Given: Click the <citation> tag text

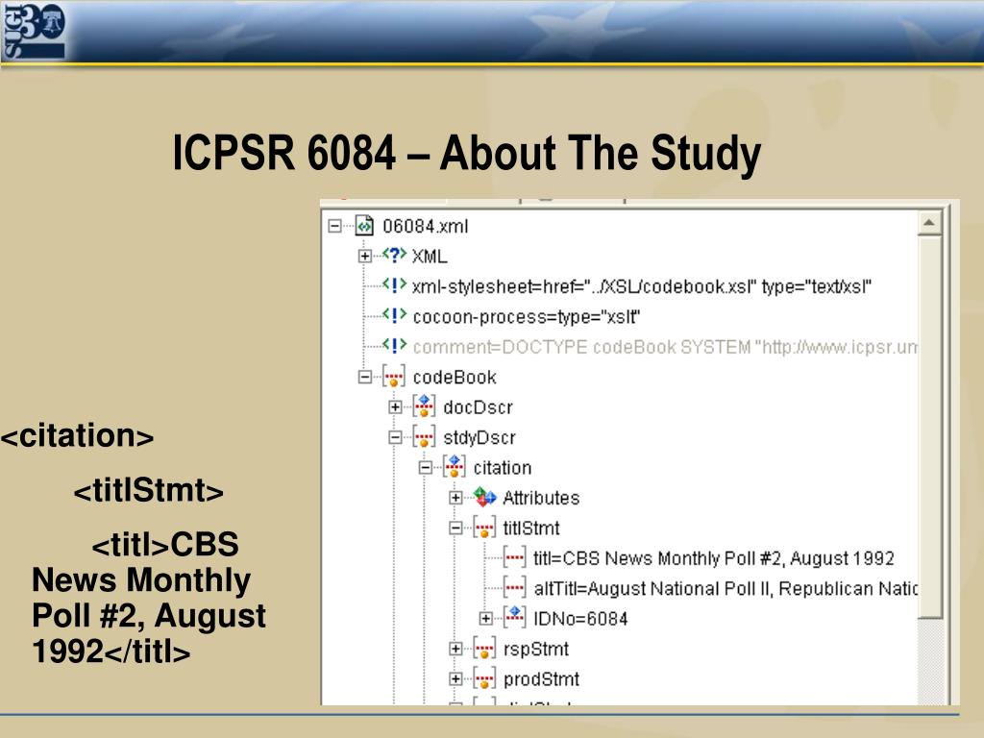Looking at the screenshot, I should (77, 435).
